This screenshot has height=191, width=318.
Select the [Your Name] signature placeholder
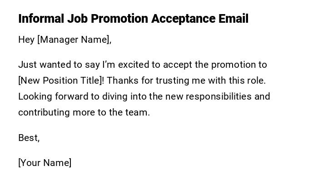pos(45,163)
